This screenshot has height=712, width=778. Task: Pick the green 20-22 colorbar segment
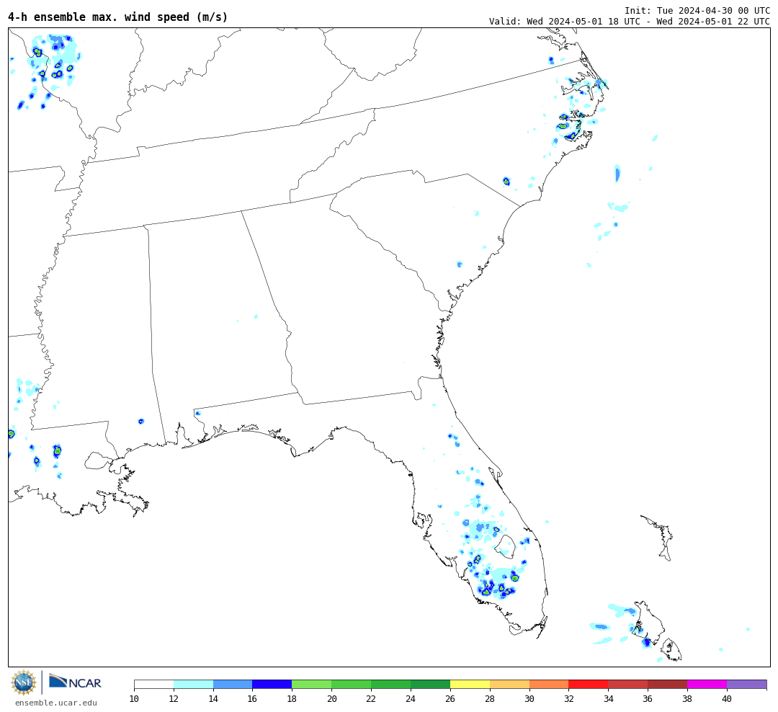click(x=352, y=684)
